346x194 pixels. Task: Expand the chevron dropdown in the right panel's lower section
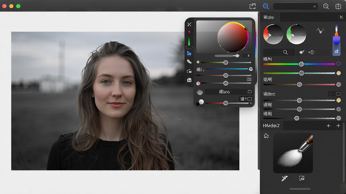pos(330,94)
